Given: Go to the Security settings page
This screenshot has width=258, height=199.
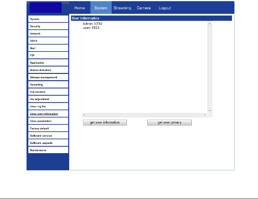Looking at the screenshot, I should [x=48, y=26].
